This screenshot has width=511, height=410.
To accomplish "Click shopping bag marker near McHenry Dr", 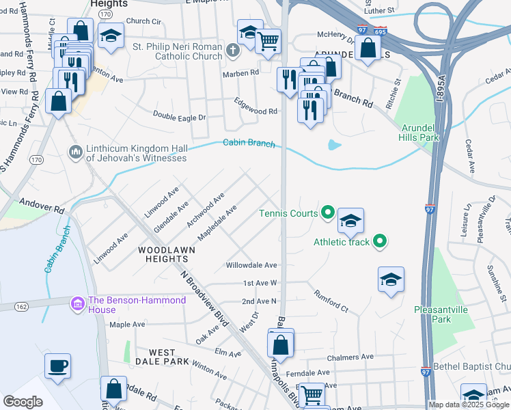I will pyautogui.click(x=368, y=49).
